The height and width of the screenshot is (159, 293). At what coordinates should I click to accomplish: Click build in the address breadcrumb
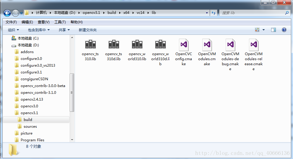[112, 13]
